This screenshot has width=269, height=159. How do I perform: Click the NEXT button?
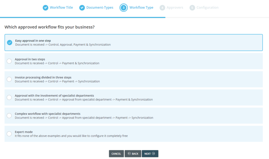[150, 154]
